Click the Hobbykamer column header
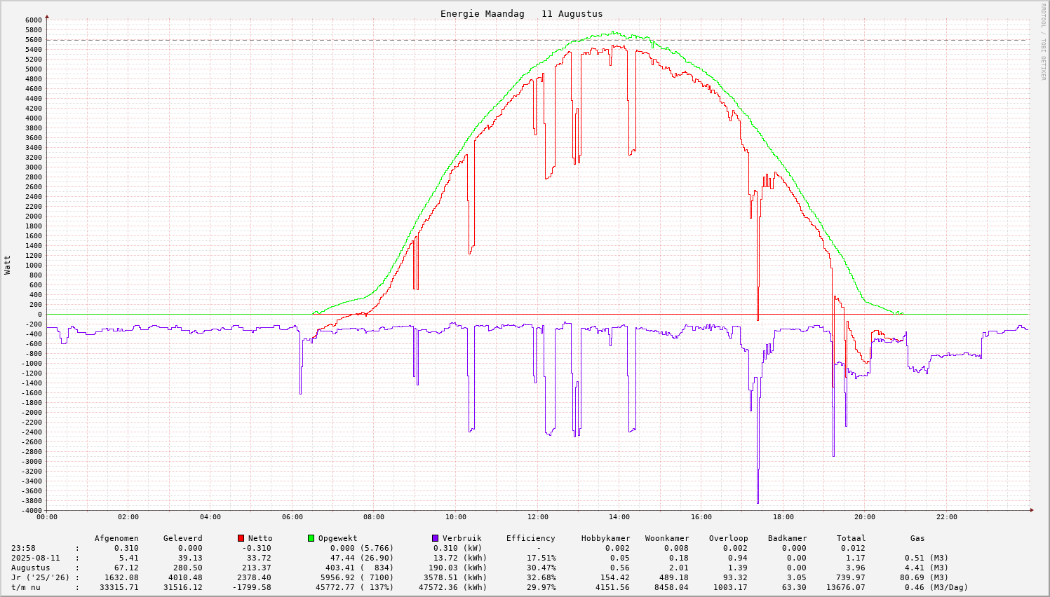This screenshot has width=1050, height=597. tap(605, 538)
